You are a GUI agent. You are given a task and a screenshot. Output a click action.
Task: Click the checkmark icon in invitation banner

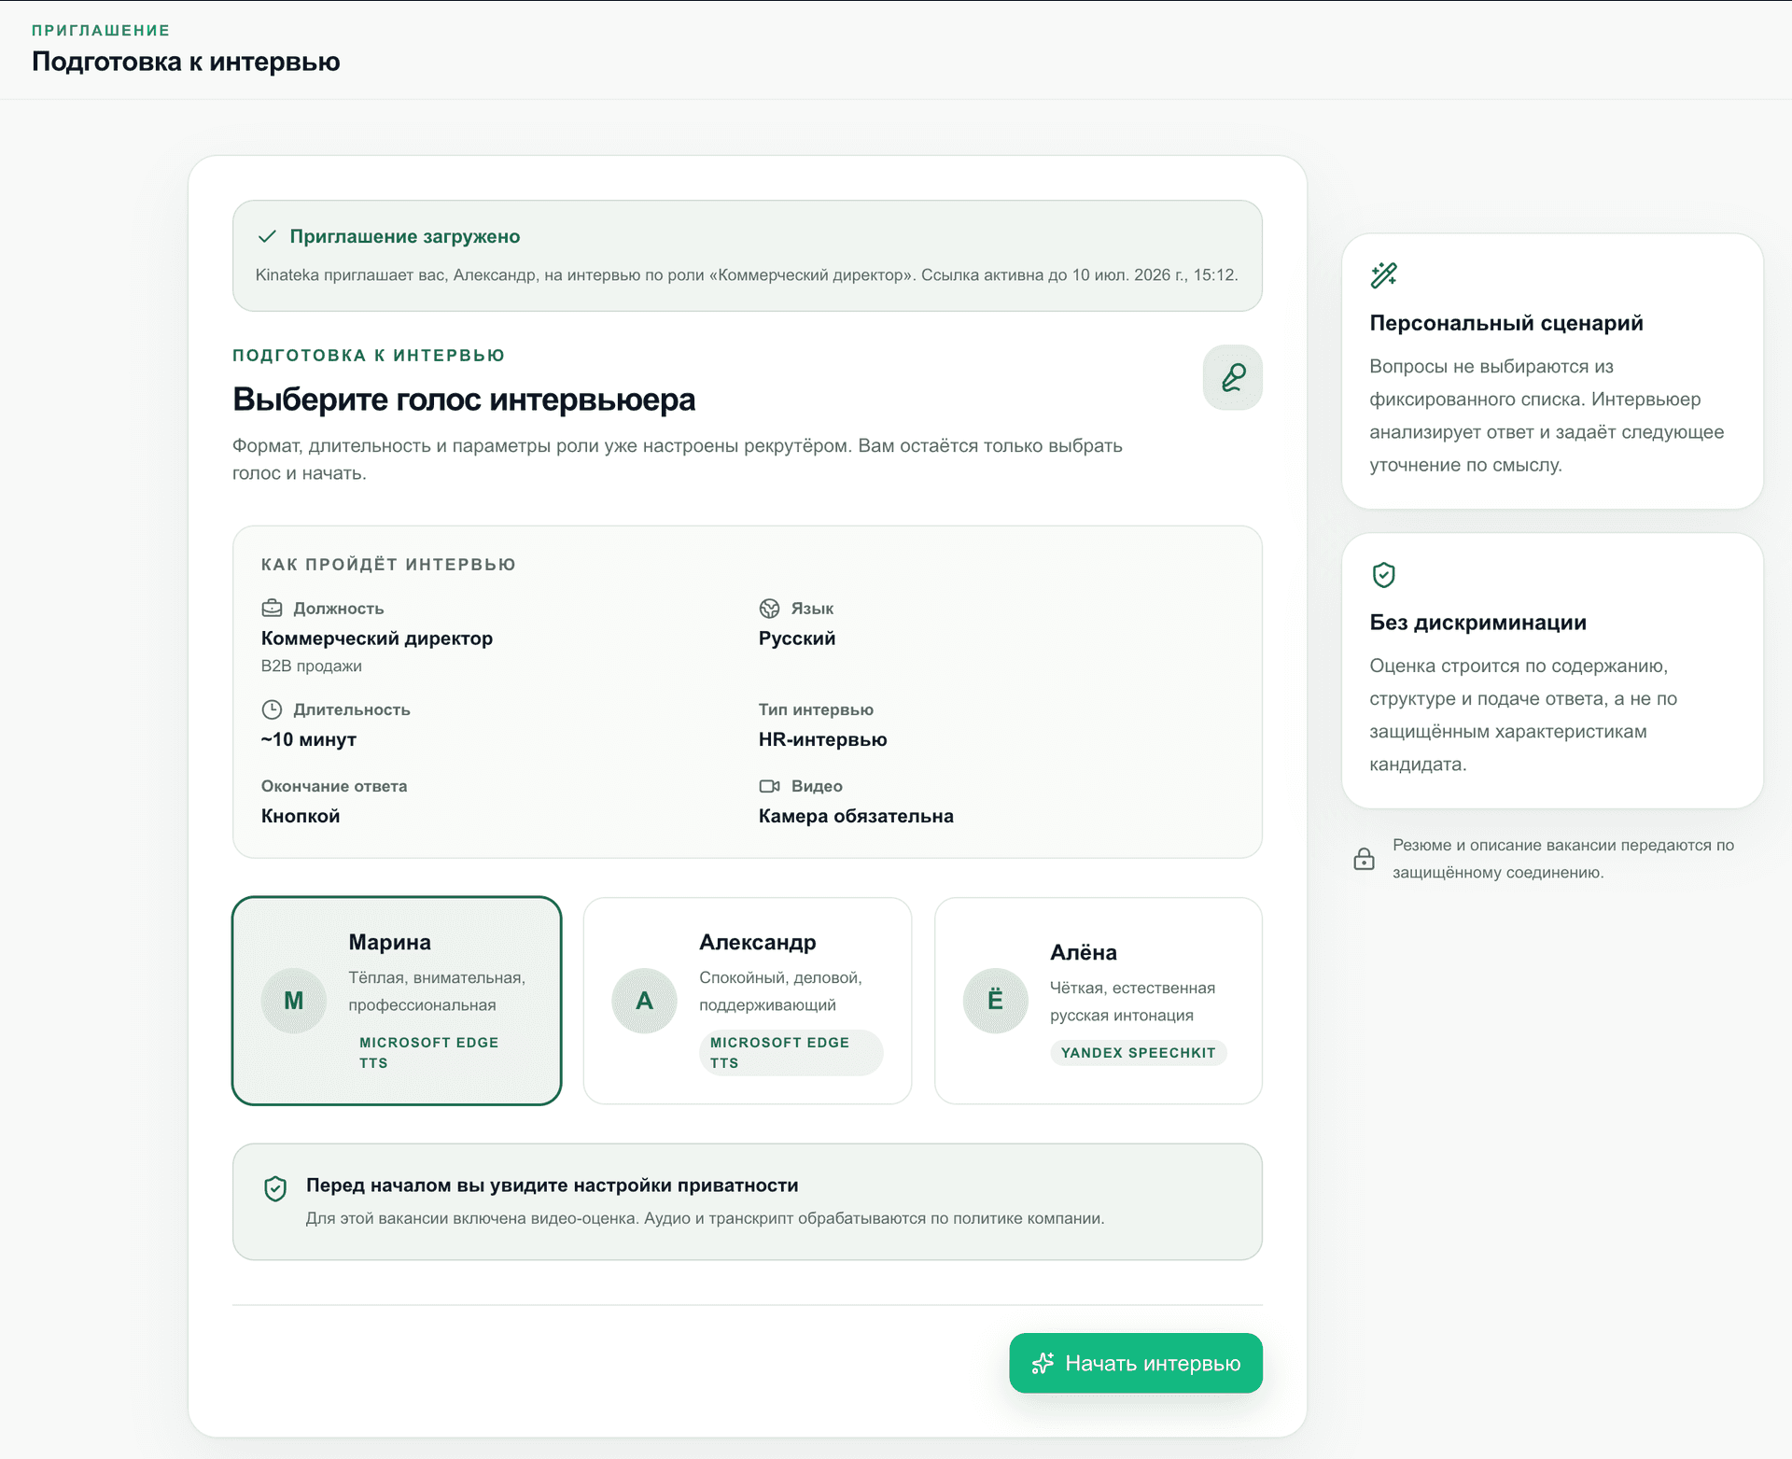267,236
